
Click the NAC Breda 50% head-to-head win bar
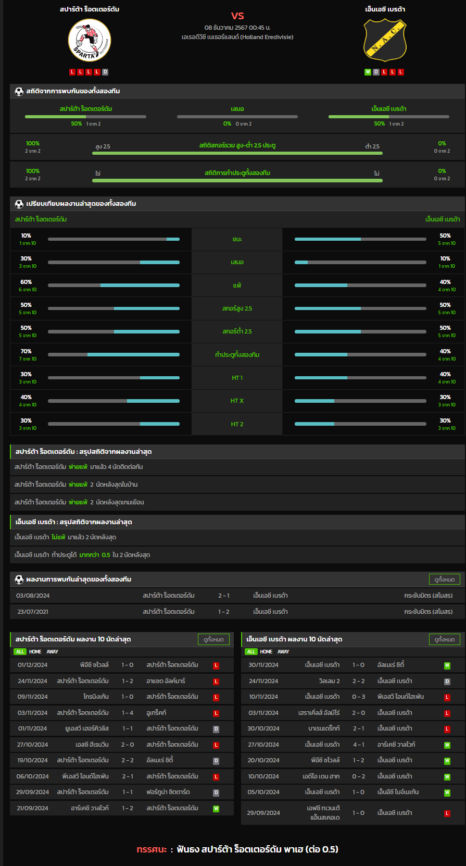click(x=389, y=117)
